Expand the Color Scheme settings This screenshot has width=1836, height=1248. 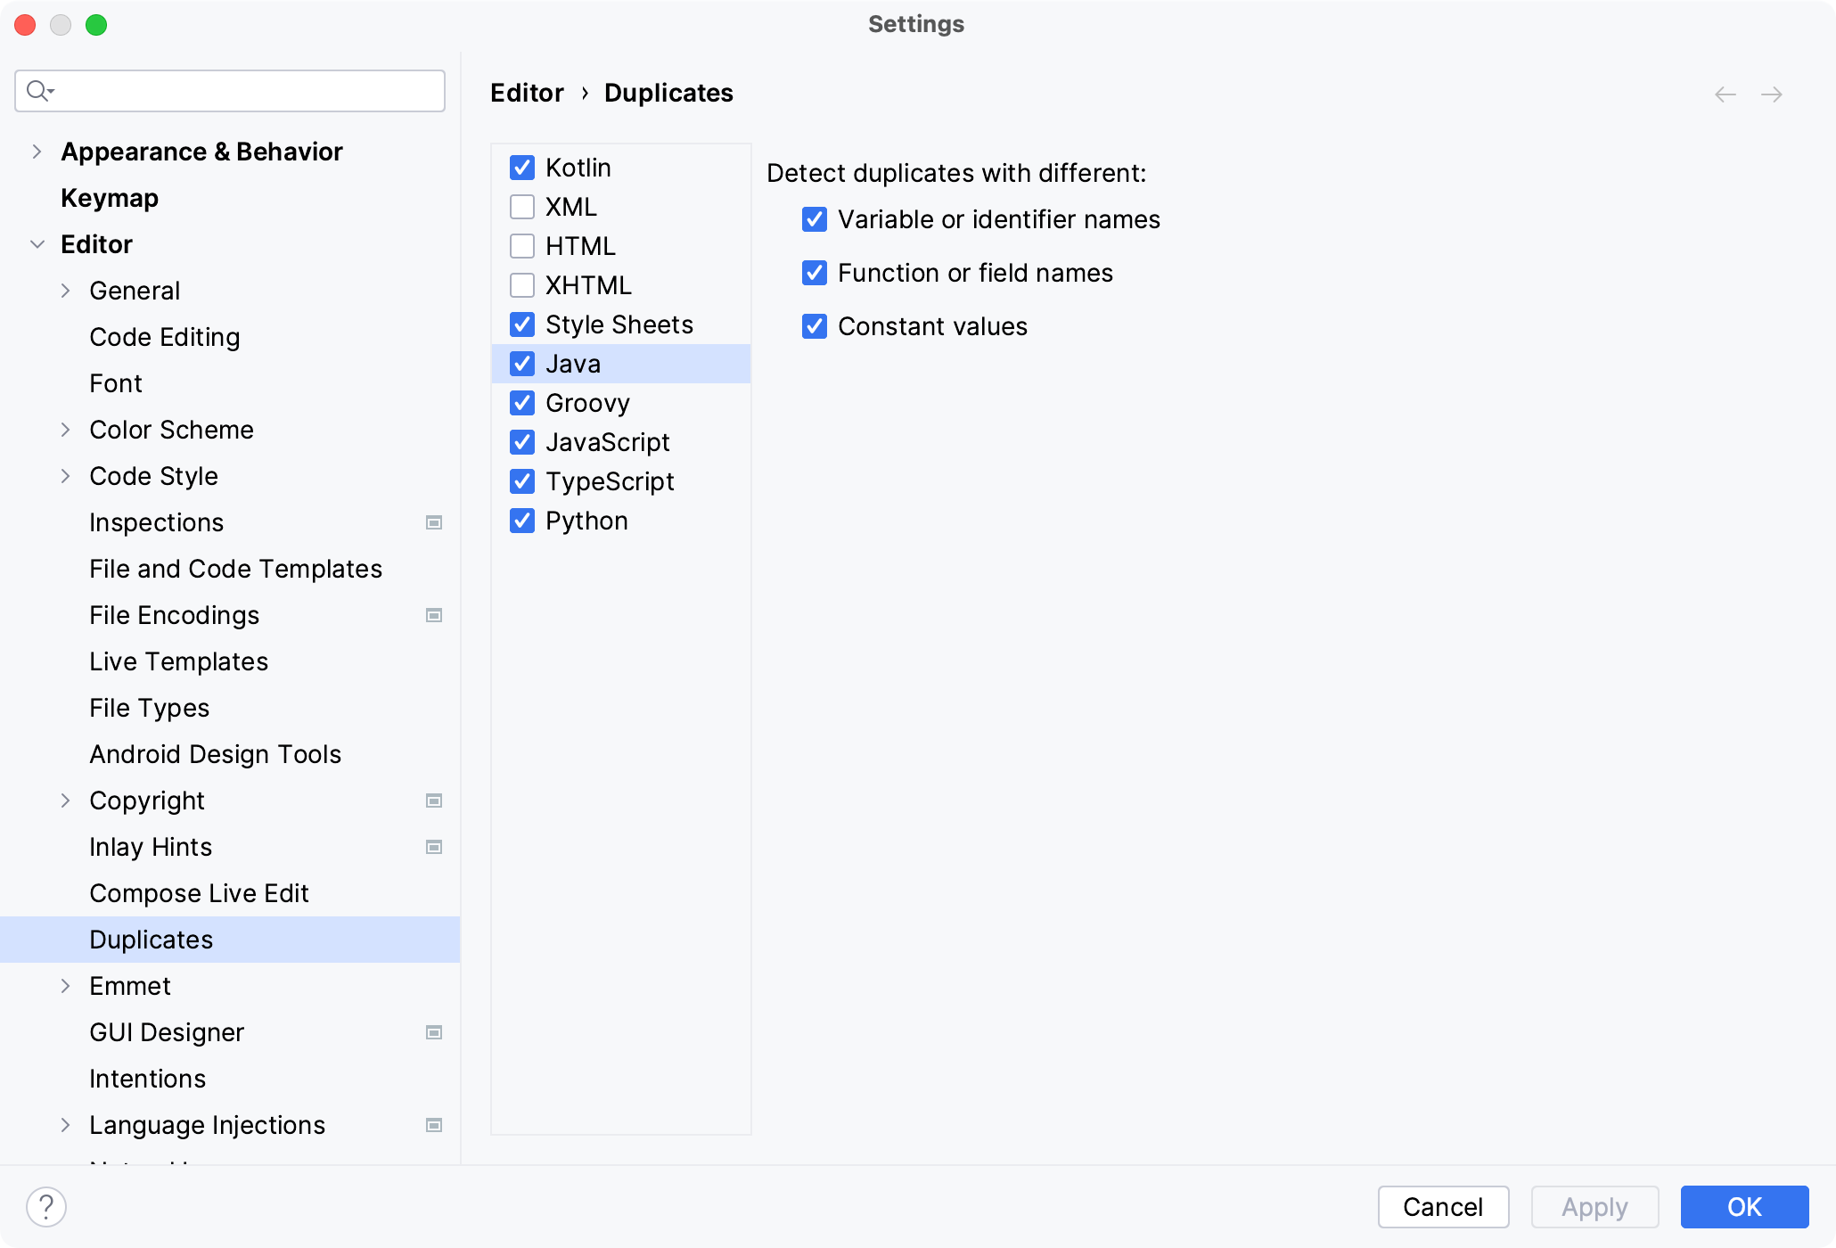point(67,429)
